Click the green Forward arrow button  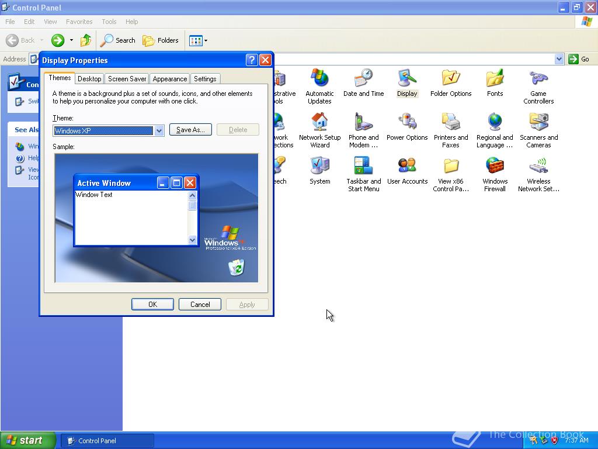coord(58,40)
